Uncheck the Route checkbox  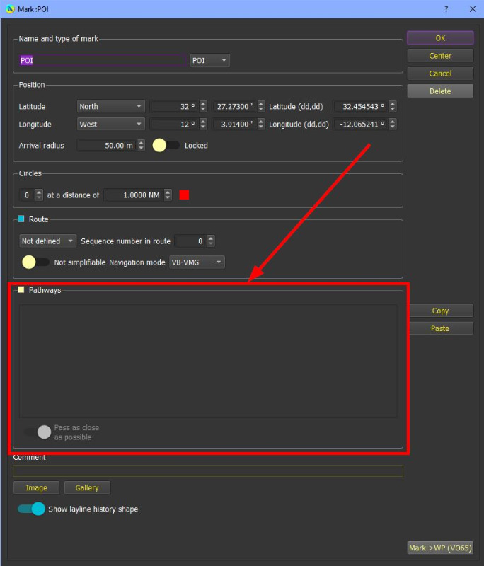(21, 219)
